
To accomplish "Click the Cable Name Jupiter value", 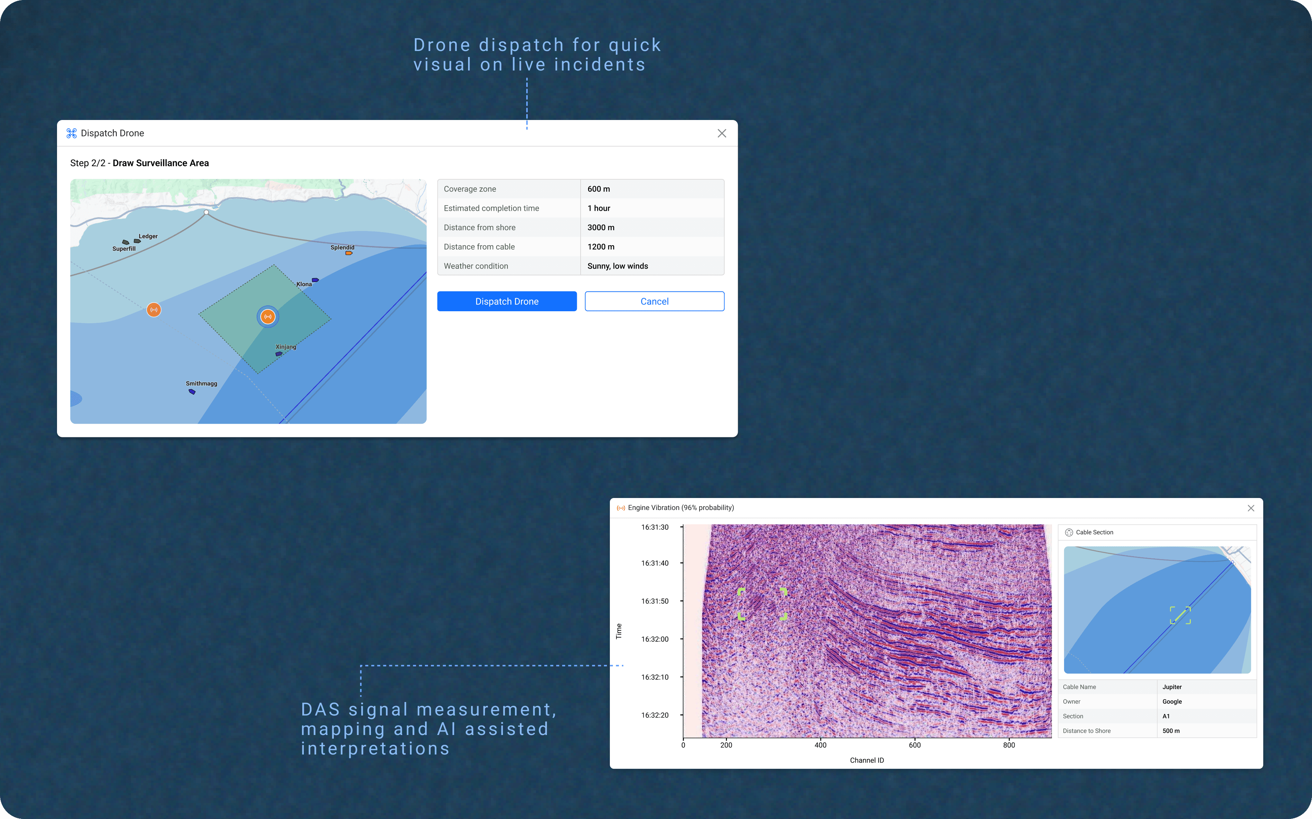I will pyautogui.click(x=1172, y=687).
